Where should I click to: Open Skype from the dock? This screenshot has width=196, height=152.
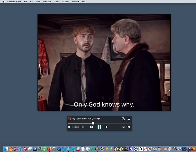pyautogui.click(x=69, y=149)
